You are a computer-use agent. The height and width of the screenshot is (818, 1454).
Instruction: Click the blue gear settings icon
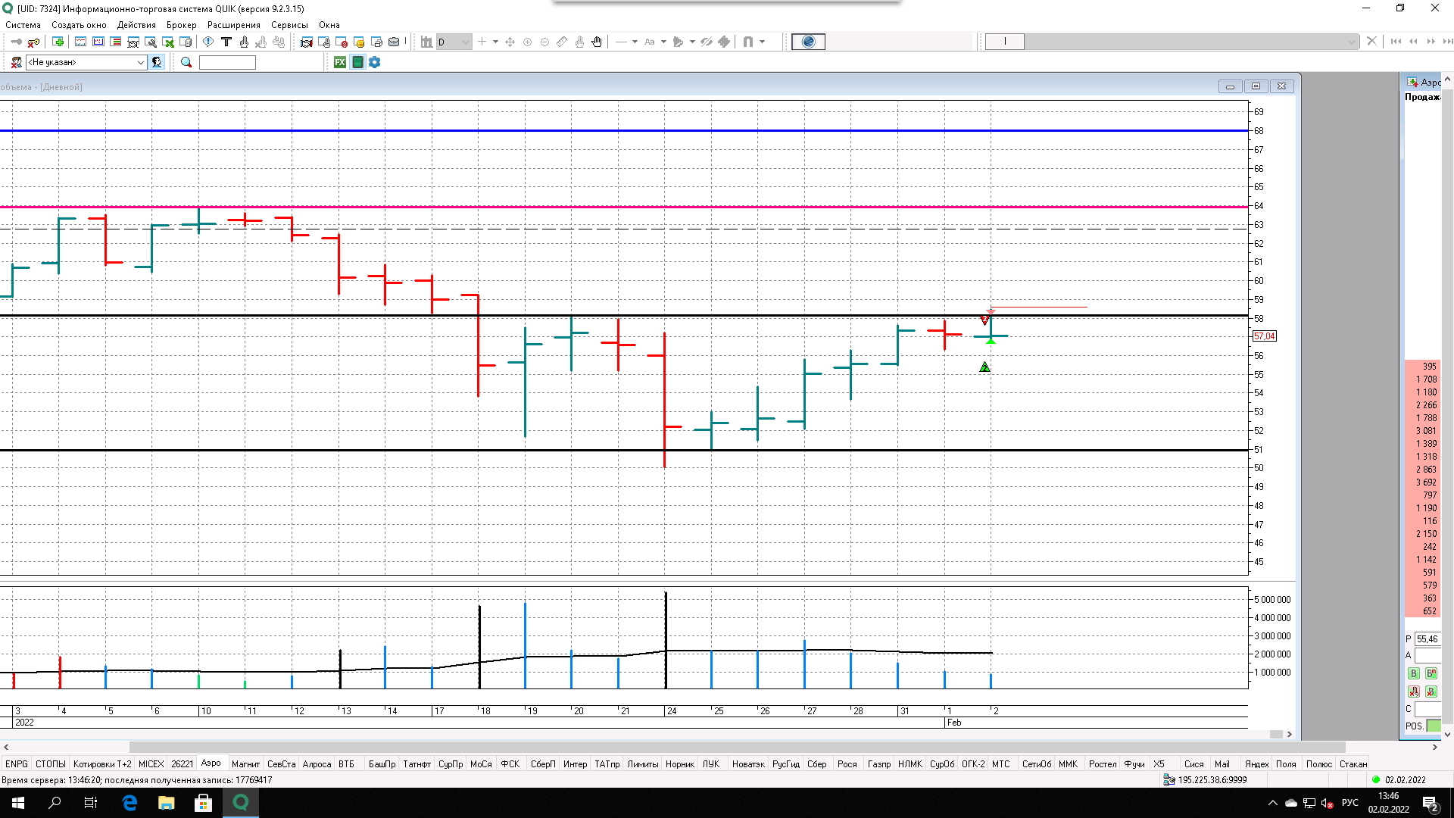[x=375, y=62]
